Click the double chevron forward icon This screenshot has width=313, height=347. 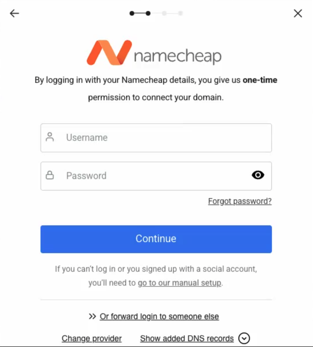tap(92, 316)
